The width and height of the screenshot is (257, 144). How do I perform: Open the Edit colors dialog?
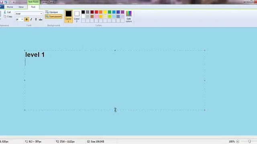click(128, 16)
